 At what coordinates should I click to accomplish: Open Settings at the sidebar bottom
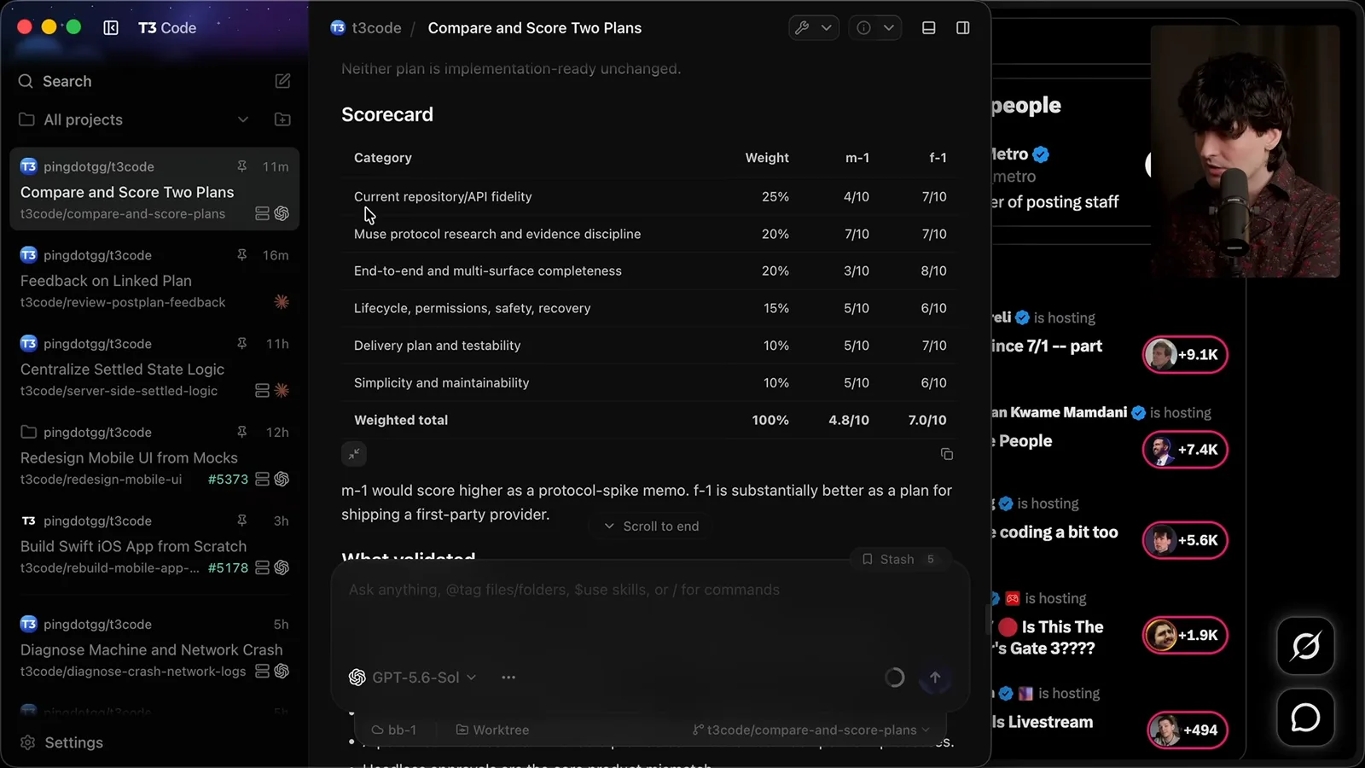[x=61, y=742]
